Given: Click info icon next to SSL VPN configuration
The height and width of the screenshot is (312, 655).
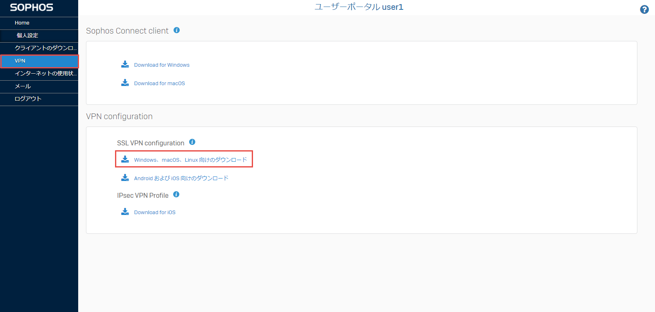Looking at the screenshot, I should pyautogui.click(x=192, y=142).
